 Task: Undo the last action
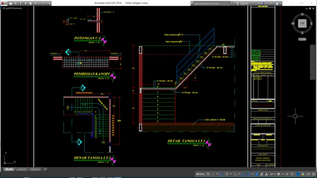(x=35, y=3)
